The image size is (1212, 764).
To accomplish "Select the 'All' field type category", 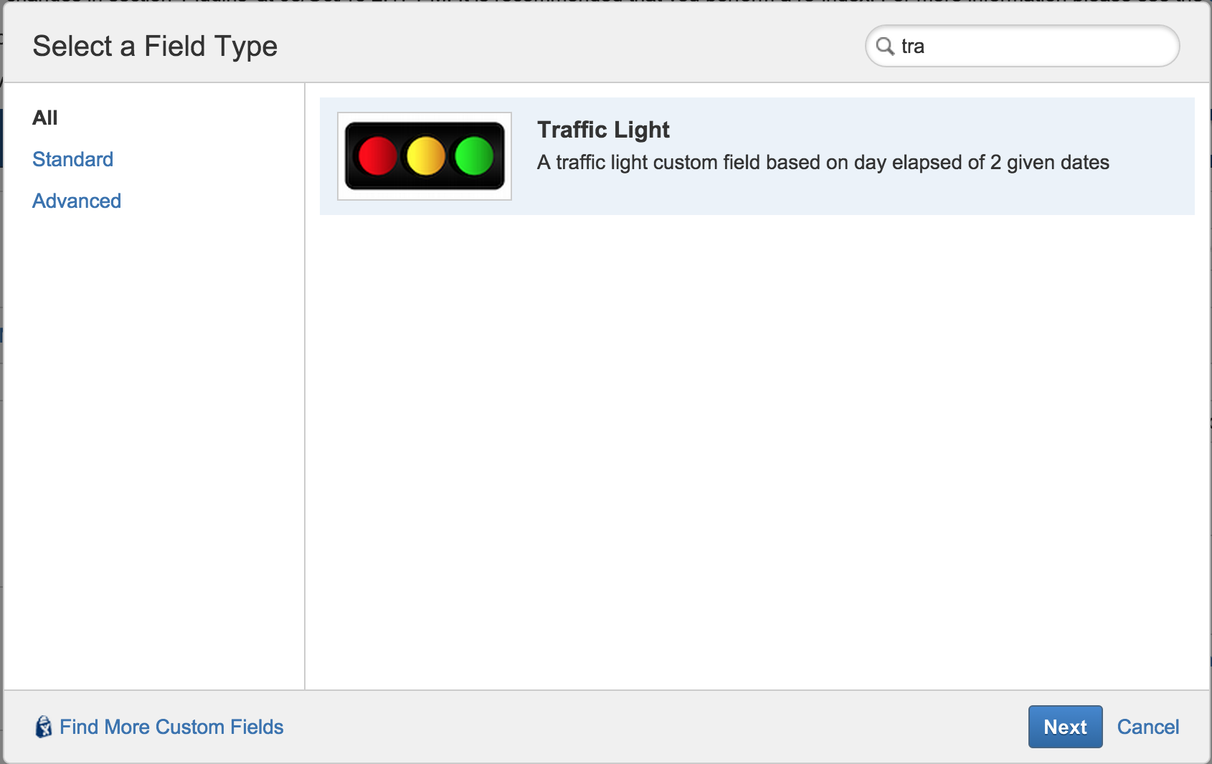I will click(44, 118).
